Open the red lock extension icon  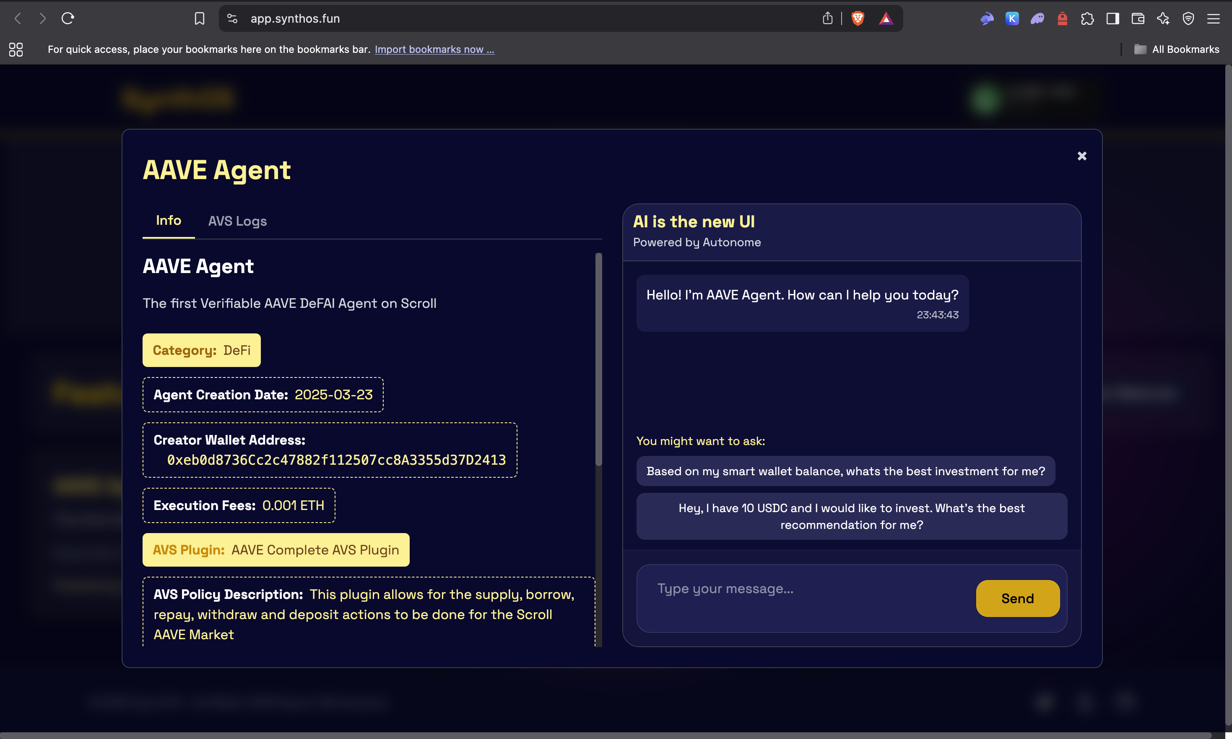pyautogui.click(x=1062, y=19)
